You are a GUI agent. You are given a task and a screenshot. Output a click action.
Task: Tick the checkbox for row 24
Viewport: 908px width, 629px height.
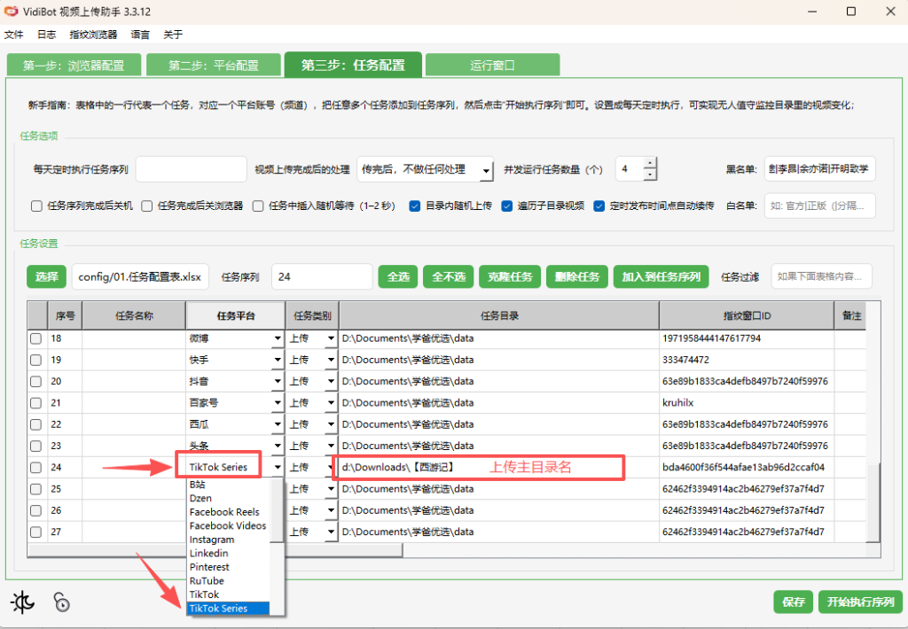click(x=36, y=467)
